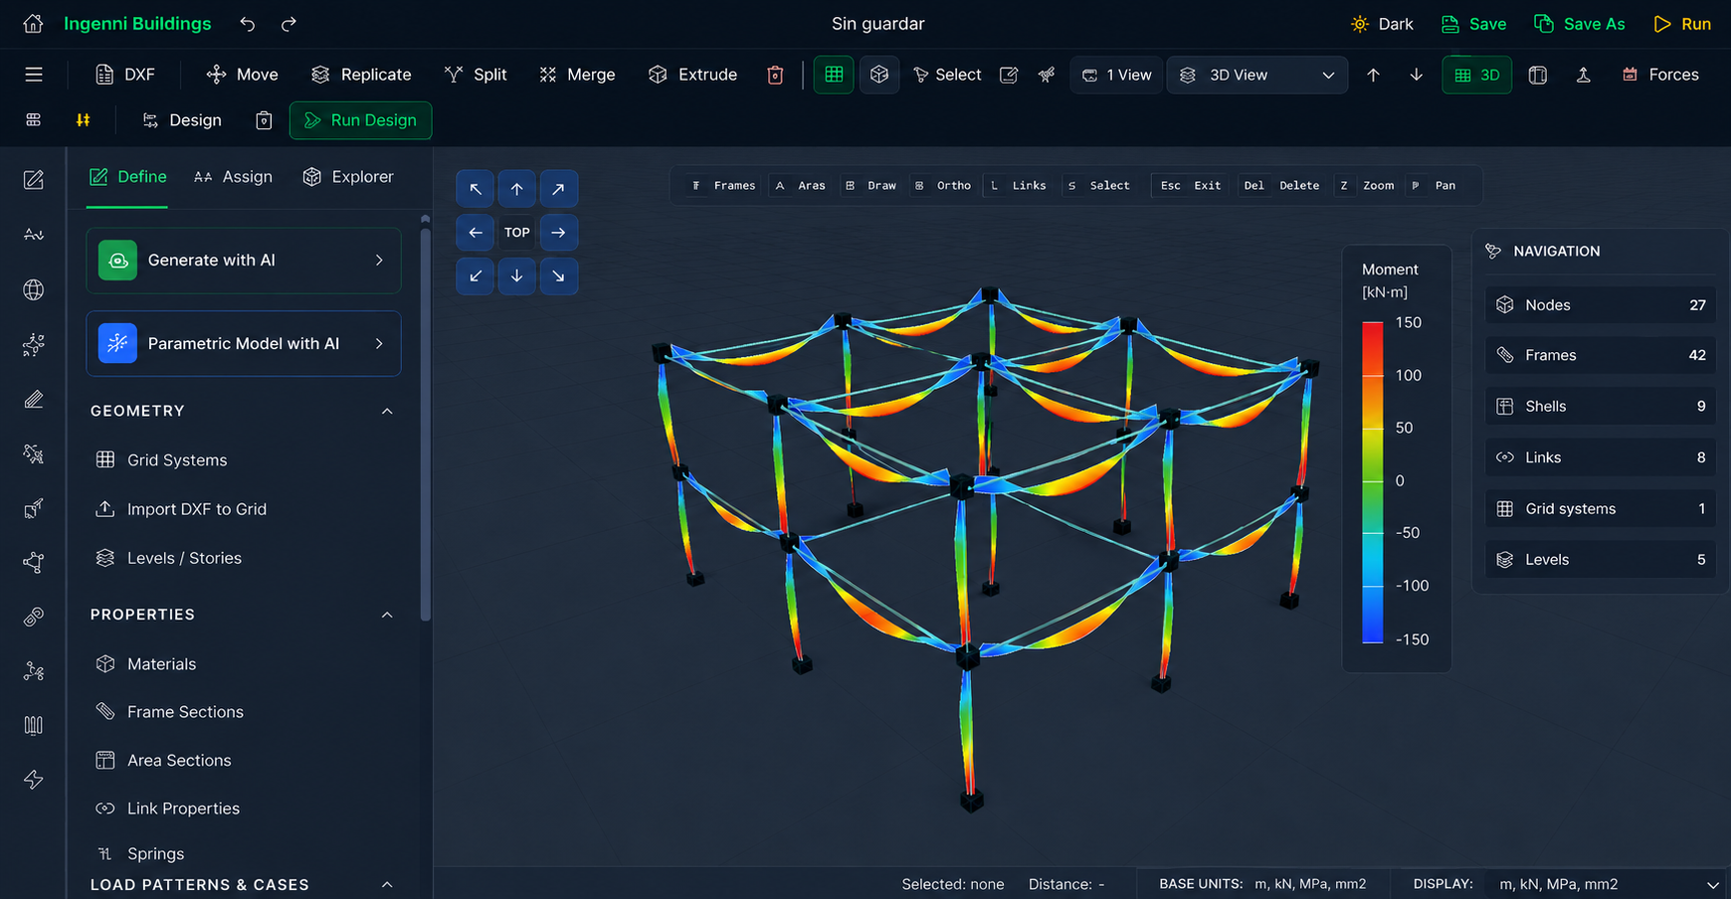
Task: Click Save As button
Action: 1580,24
